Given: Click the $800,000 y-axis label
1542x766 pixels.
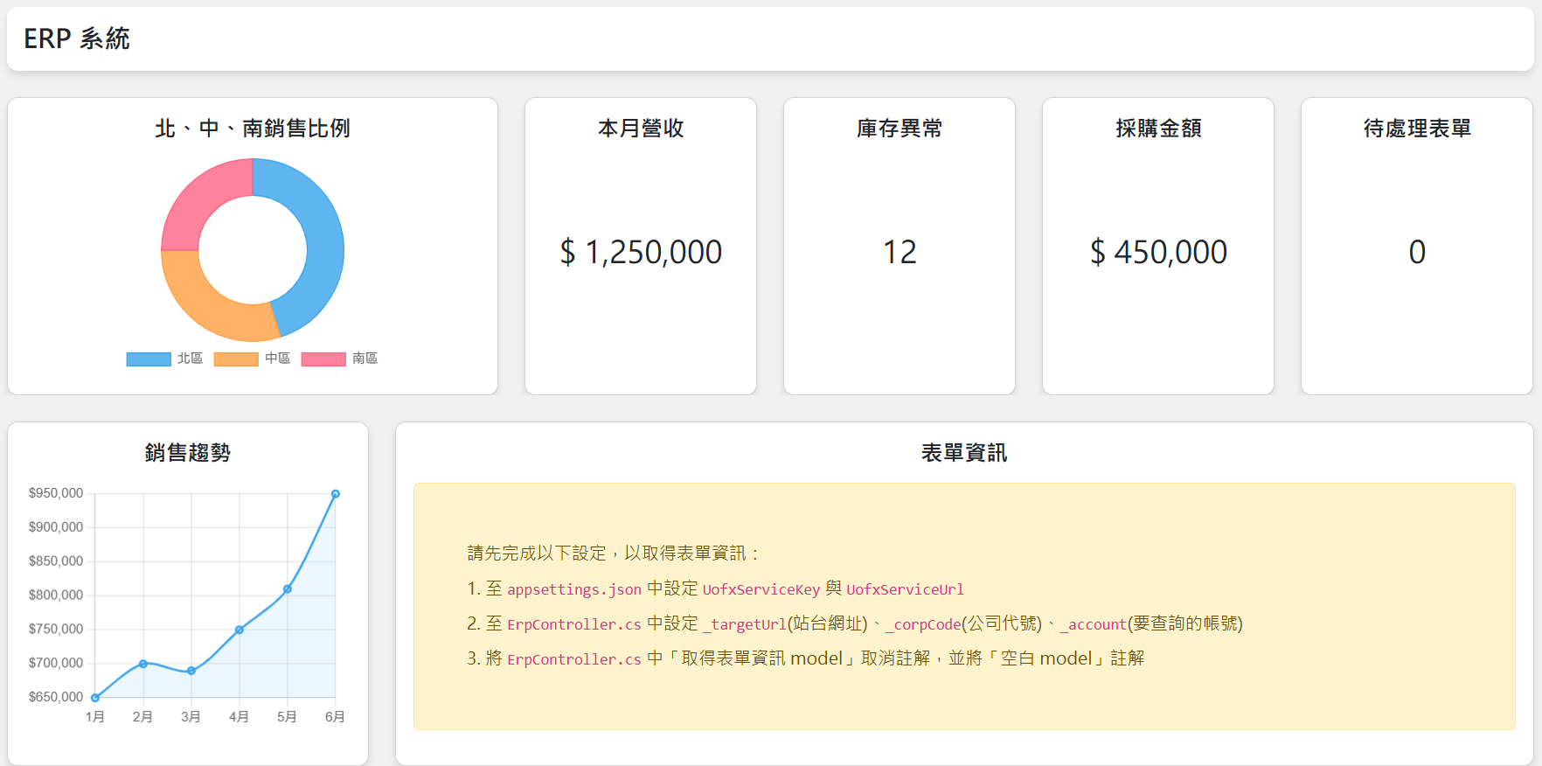Looking at the screenshot, I should 56,595.
